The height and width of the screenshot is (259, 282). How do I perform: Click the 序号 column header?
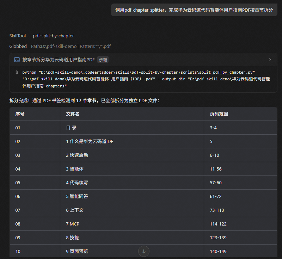pos(20,114)
